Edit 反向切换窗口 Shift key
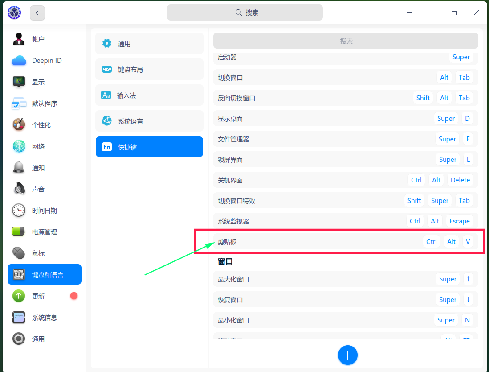Screen dimensions: 489x372 point(423,98)
